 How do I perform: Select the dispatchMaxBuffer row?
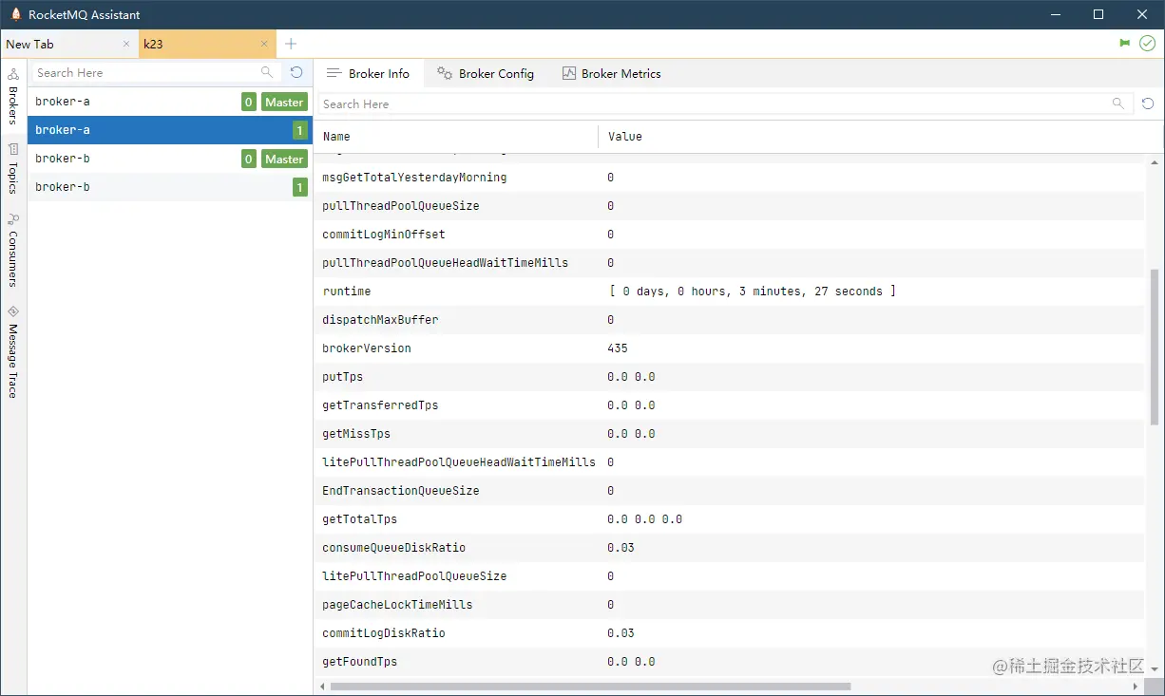point(729,320)
